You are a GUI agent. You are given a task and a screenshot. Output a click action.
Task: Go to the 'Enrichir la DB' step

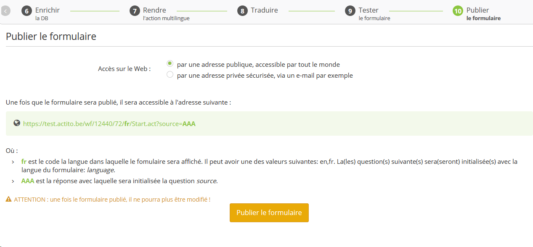(x=47, y=13)
